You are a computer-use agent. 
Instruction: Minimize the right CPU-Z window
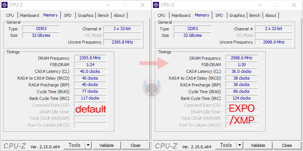click(259, 5)
